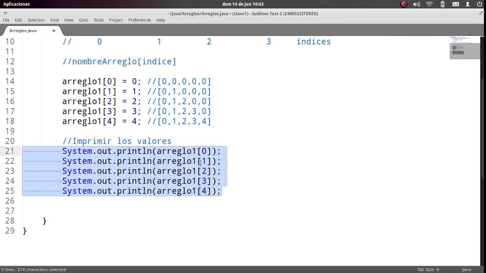Image resolution: width=486 pixels, height=273 pixels.
Task: Click the arreglo1[3] = 3; statement
Action: pyautogui.click(x=102, y=111)
